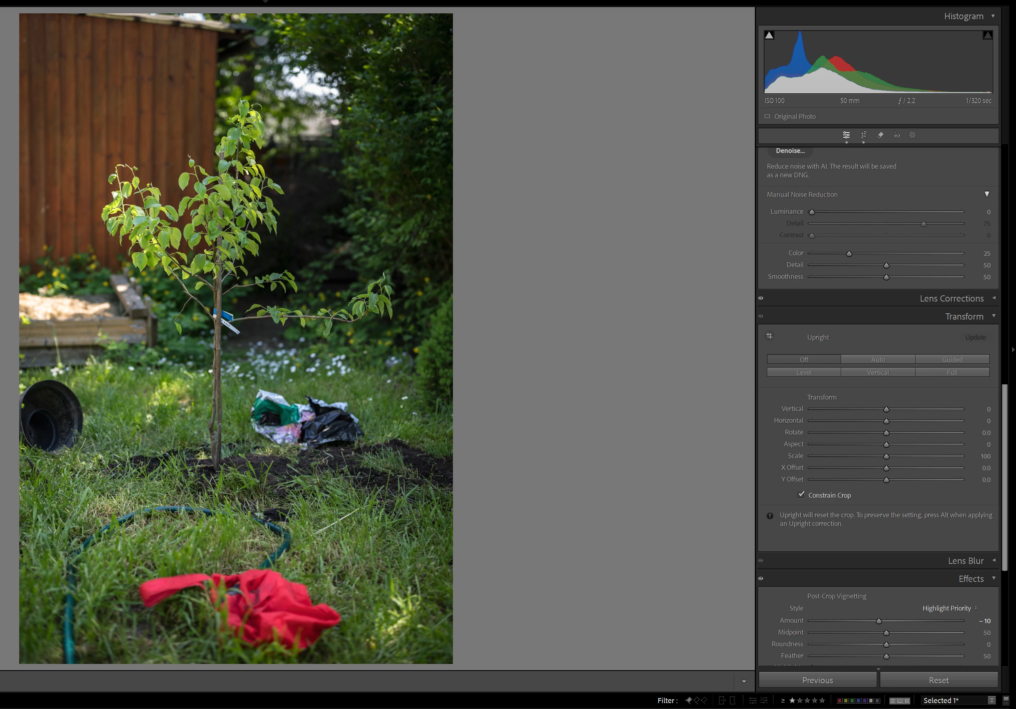This screenshot has width=1016, height=709.
Task: Click the Upright guided tool icon
Action: tap(769, 336)
